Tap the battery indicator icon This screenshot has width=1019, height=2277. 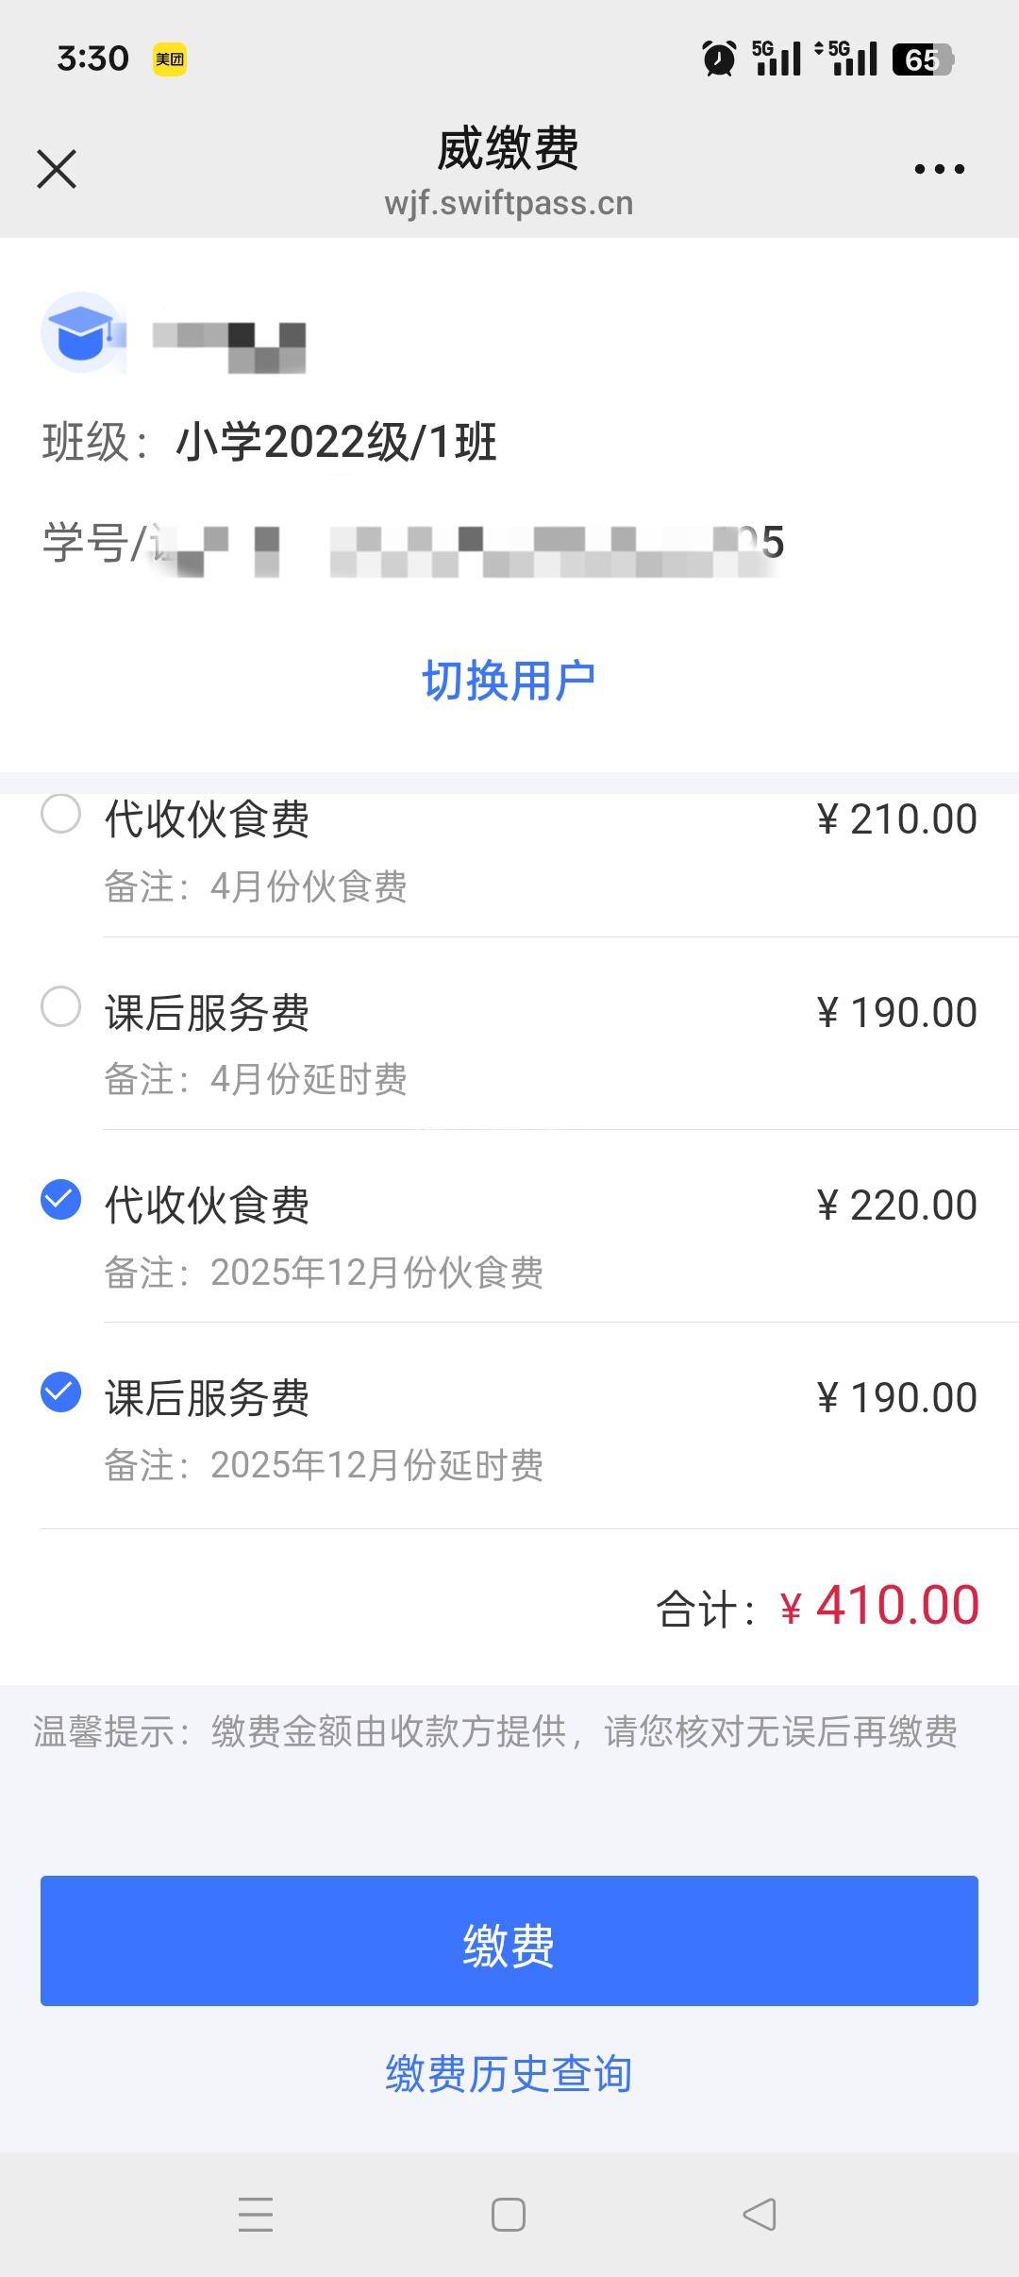(922, 59)
